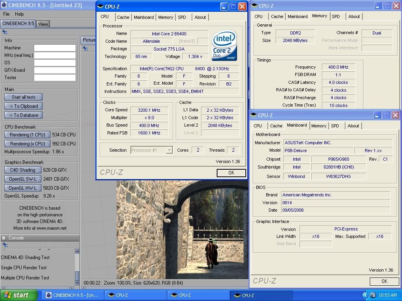Switch to the View tab in CINEBENCH
The height and width of the screenshot is (301, 402).
point(43,24)
